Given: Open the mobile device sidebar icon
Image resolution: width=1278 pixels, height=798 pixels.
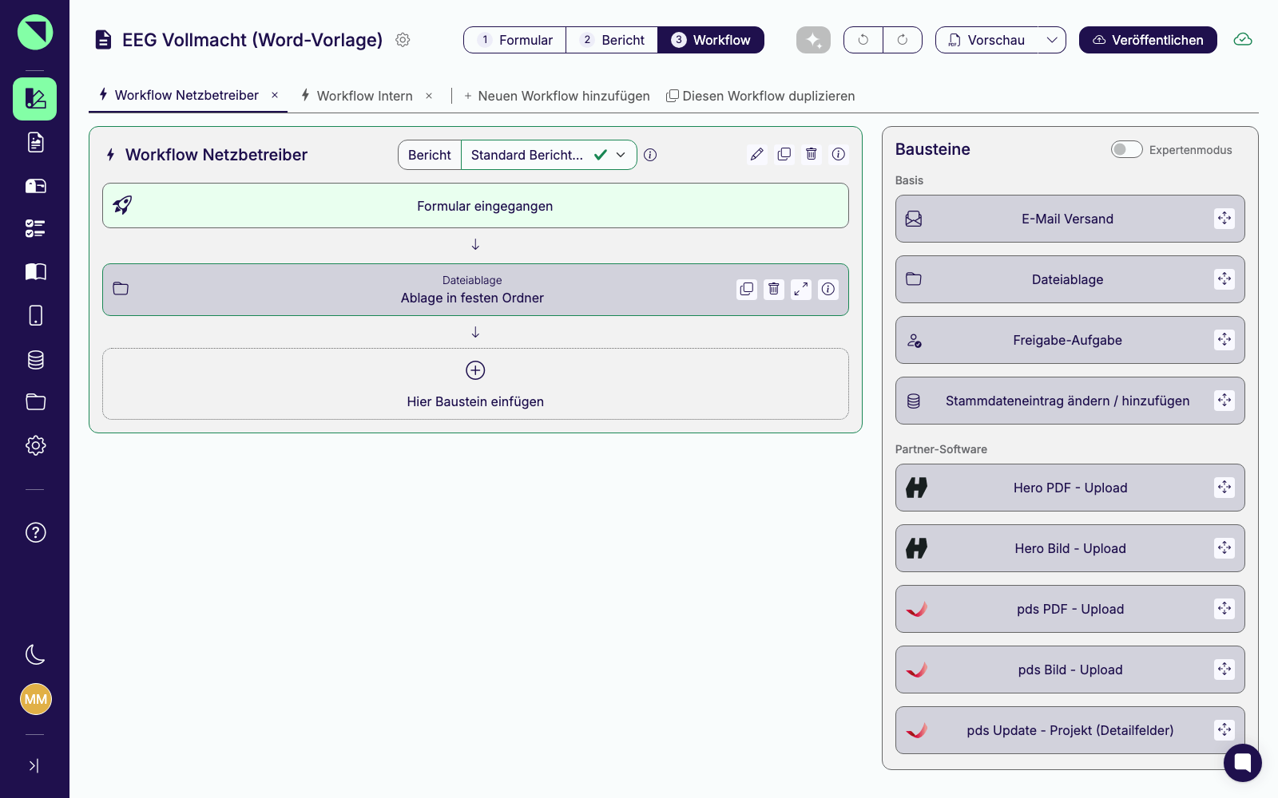Looking at the screenshot, I should (x=35, y=315).
